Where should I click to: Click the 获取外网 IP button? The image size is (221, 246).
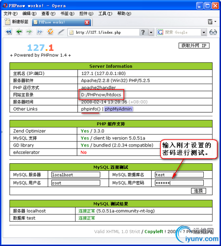coord(194,46)
